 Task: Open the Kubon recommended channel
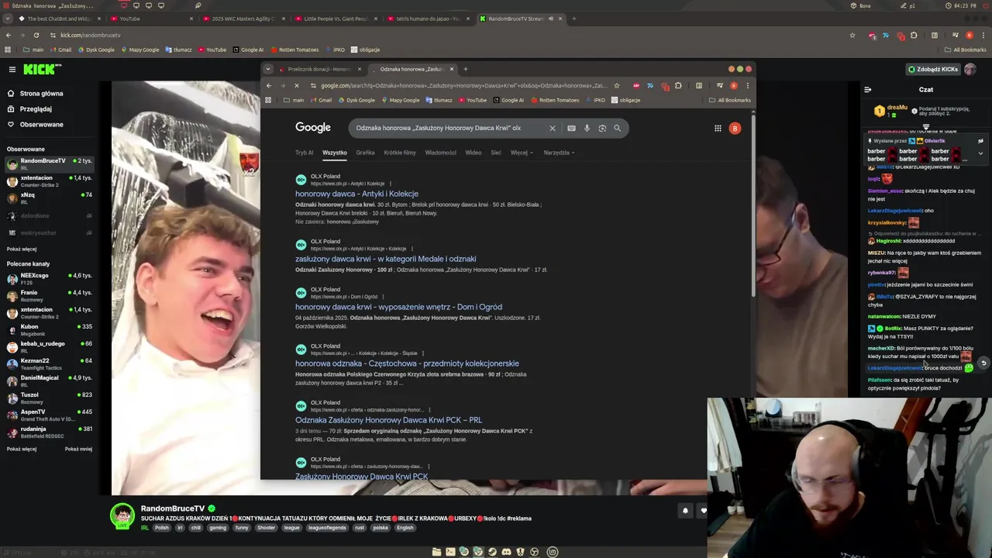coord(50,329)
